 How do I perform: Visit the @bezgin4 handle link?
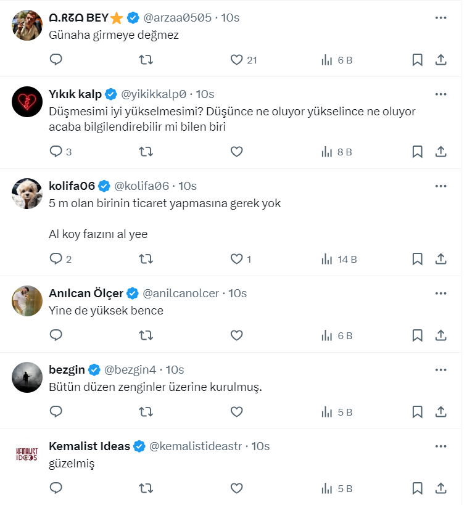(130, 370)
